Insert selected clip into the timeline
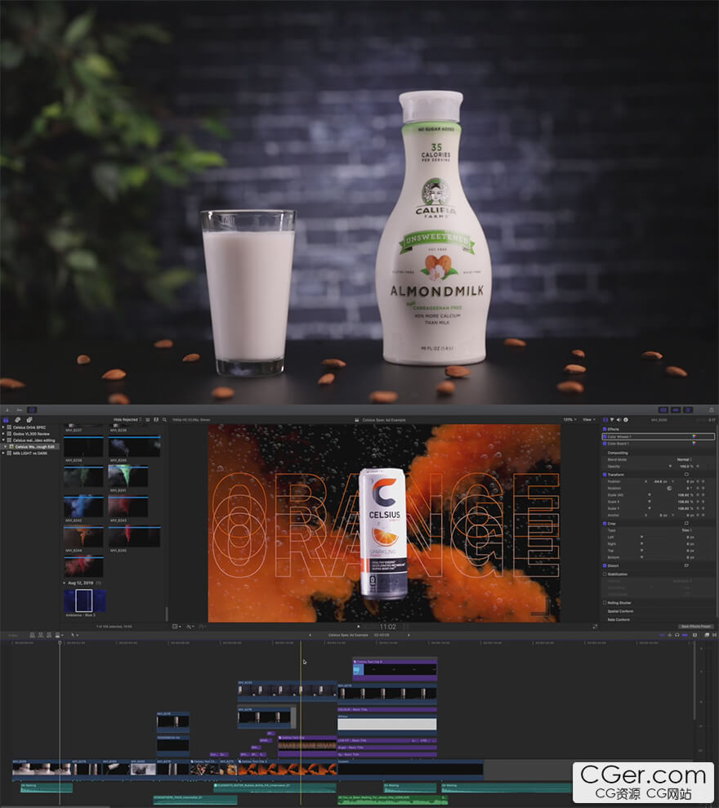The height and width of the screenshot is (808, 719). click(41, 636)
